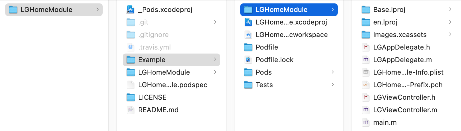Expand the Tests folder chevron
The image size is (461, 131).
pyautogui.click(x=333, y=85)
